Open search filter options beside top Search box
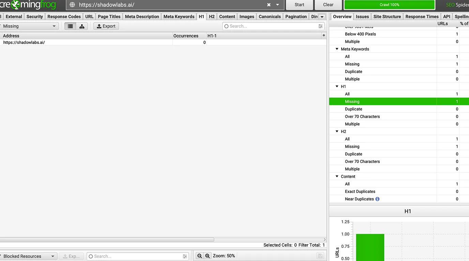The width and height of the screenshot is (469, 261). (320, 26)
